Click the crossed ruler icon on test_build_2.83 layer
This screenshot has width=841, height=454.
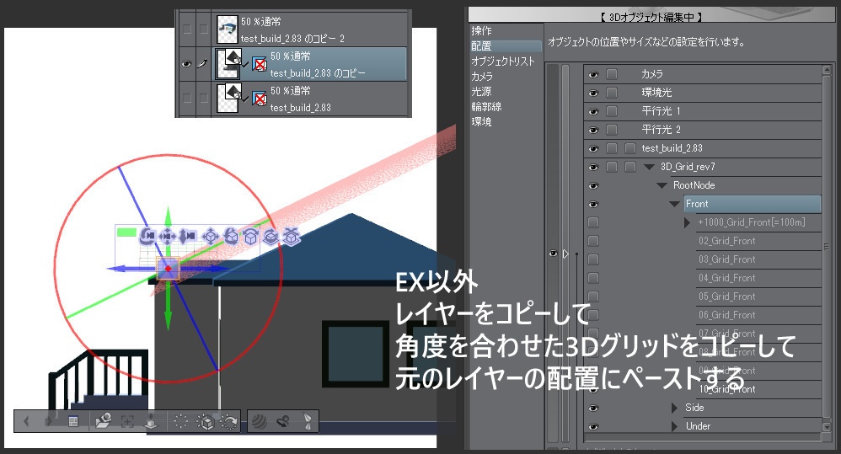(260, 99)
